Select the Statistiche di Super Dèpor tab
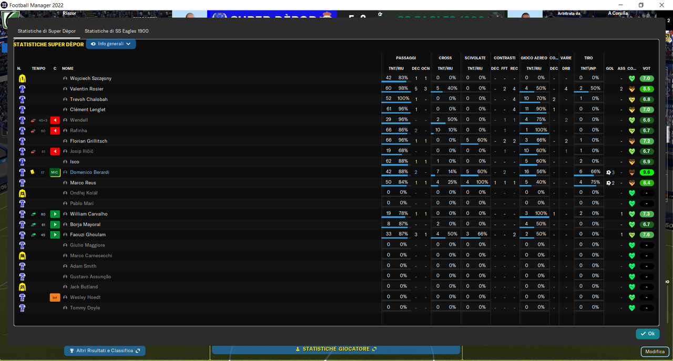Screen dimensions: 673x361 pyautogui.click(x=47, y=31)
